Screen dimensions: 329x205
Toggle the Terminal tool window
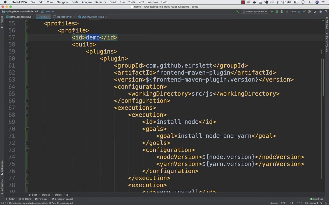pos(41,199)
